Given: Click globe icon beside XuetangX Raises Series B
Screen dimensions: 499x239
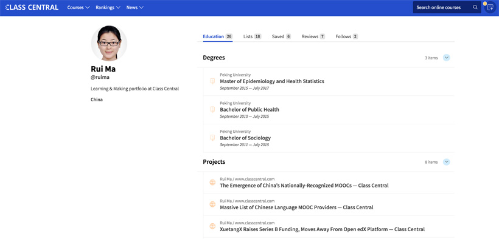Looking at the screenshot, I should click(212, 226).
